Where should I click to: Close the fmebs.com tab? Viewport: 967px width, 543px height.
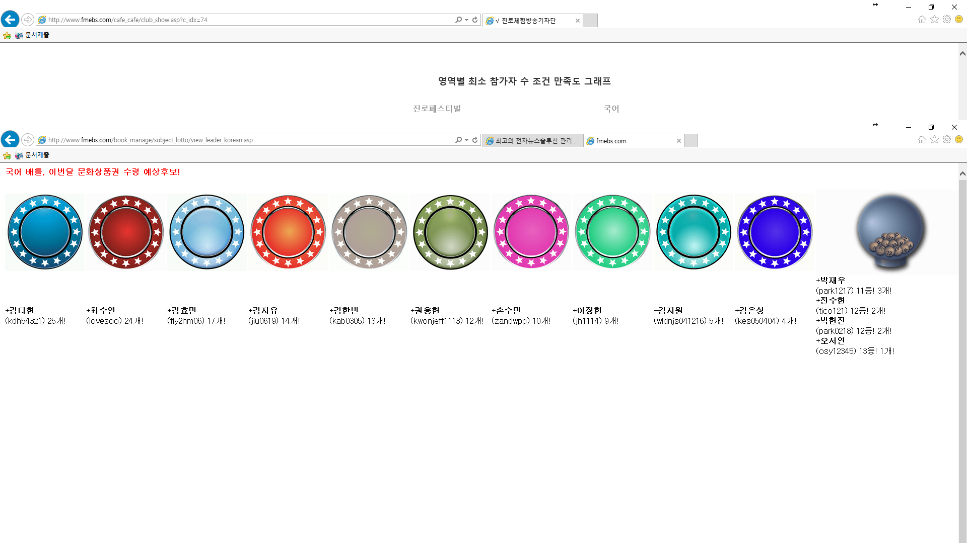[x=679, y=141]
